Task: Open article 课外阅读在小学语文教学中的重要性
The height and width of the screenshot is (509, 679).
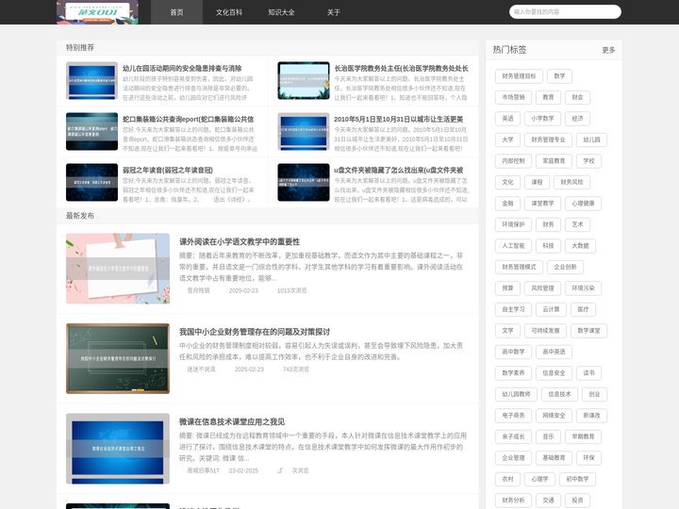Action: (240, 241)
